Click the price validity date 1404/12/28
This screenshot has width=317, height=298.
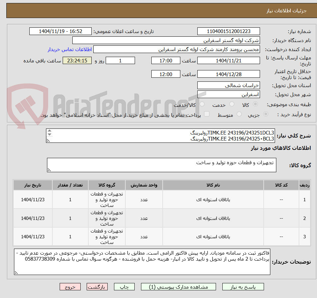pos(228,74)
